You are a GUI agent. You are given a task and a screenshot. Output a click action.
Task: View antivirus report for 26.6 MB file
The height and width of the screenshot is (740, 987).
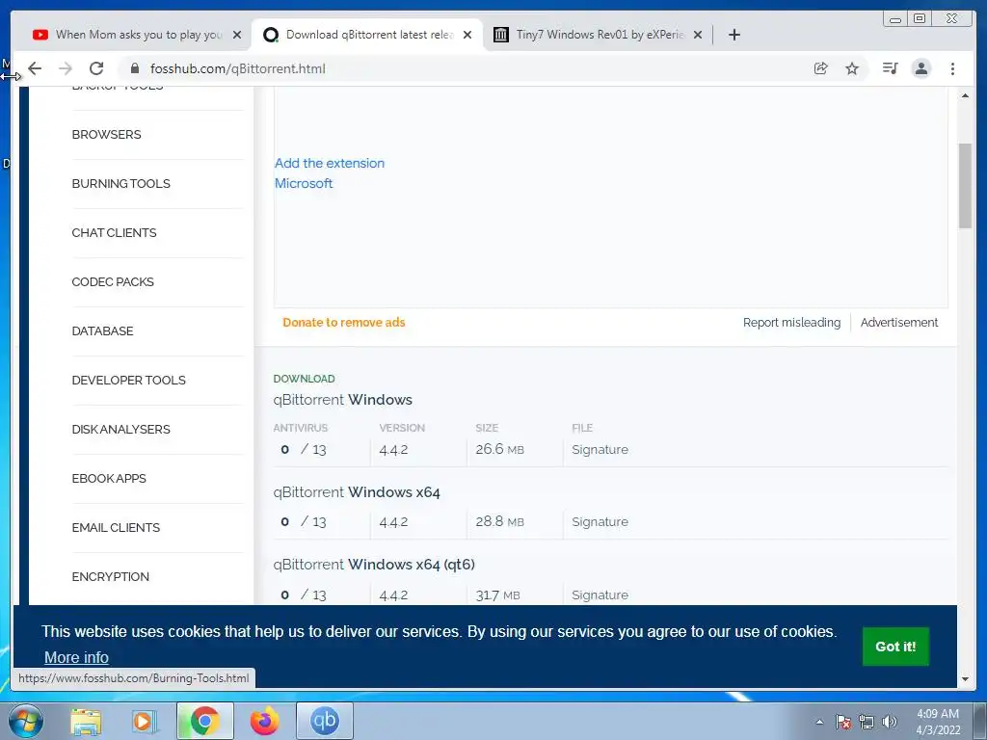(304, 449)
